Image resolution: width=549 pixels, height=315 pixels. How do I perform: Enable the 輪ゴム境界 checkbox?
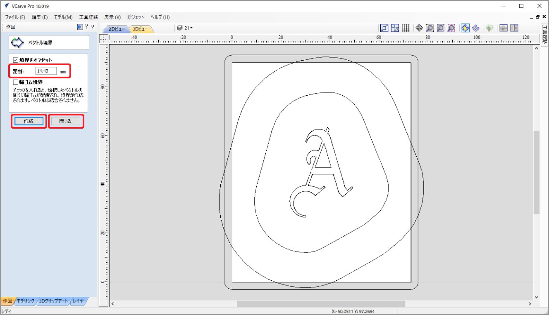[x=16, y=82]
